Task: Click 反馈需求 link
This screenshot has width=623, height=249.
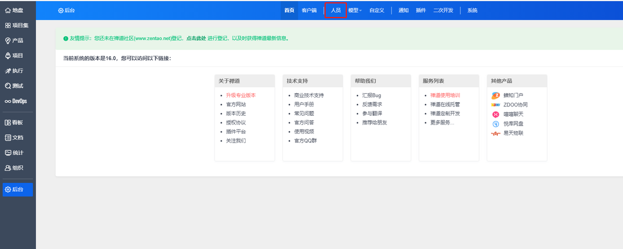Action: (x=372, y=105)
